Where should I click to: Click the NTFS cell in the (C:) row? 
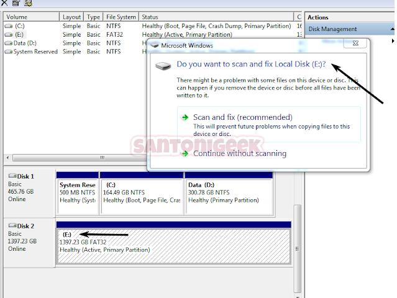(114, 26)
